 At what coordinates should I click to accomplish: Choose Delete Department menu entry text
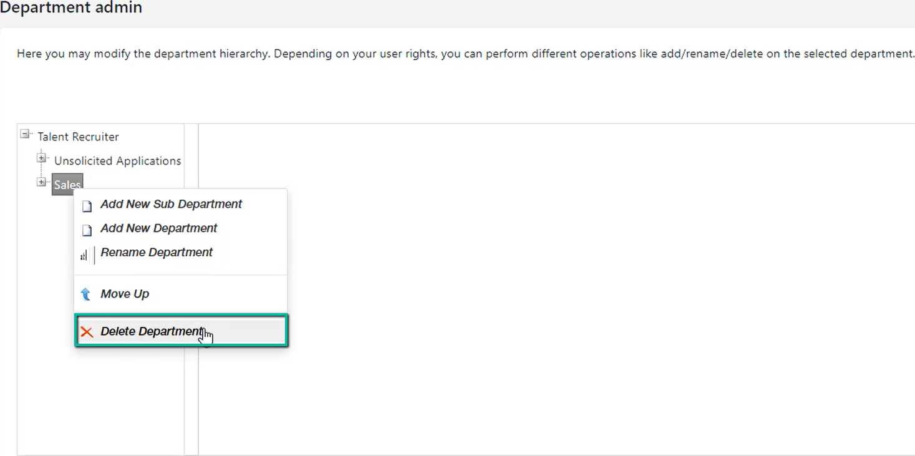(x=152, y=331)
